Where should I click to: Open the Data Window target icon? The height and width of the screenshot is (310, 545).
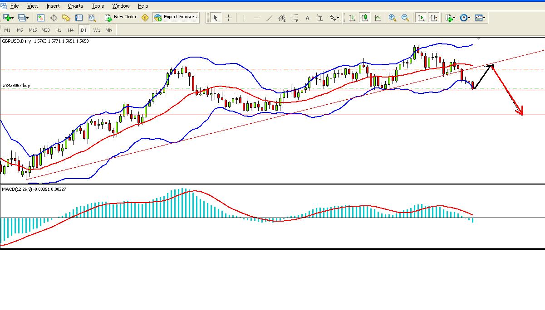tap(54, 18)
